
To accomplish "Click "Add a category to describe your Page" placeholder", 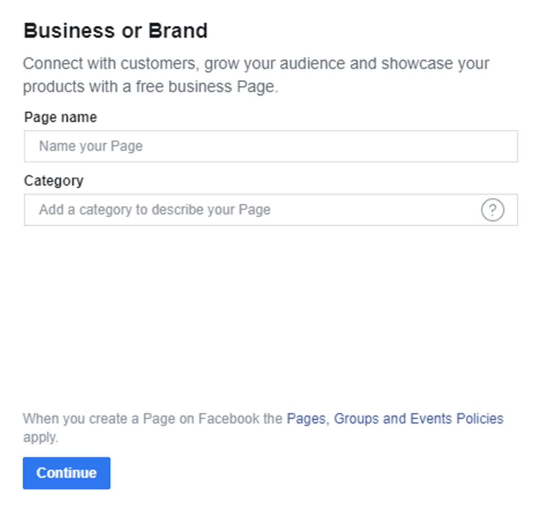I will 155,210.
